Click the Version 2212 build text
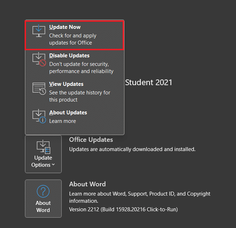 [x=123, y=209]
